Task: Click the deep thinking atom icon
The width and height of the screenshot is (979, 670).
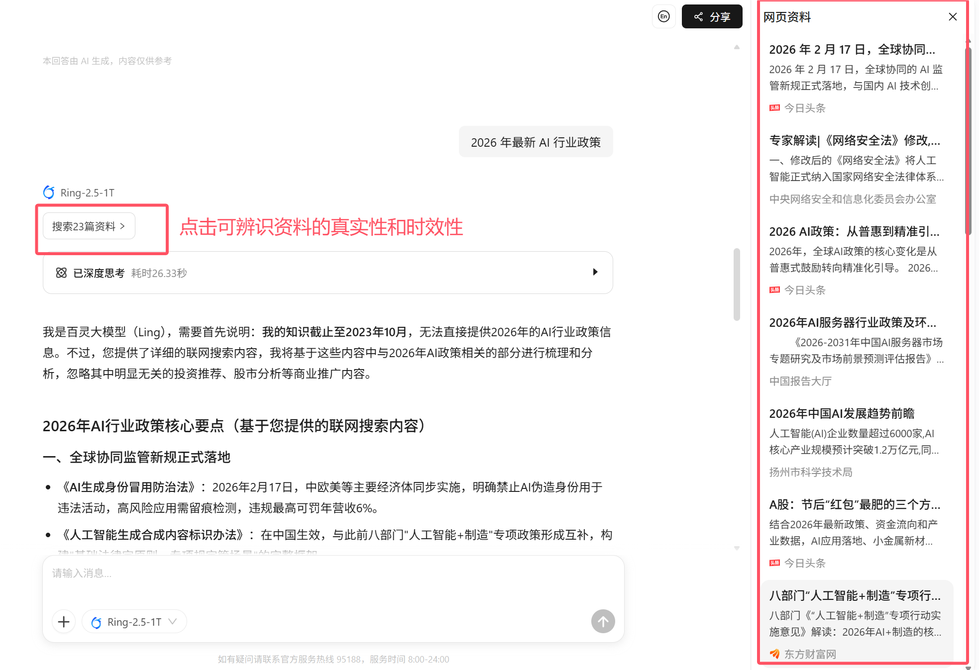Action: coord(61,273)
